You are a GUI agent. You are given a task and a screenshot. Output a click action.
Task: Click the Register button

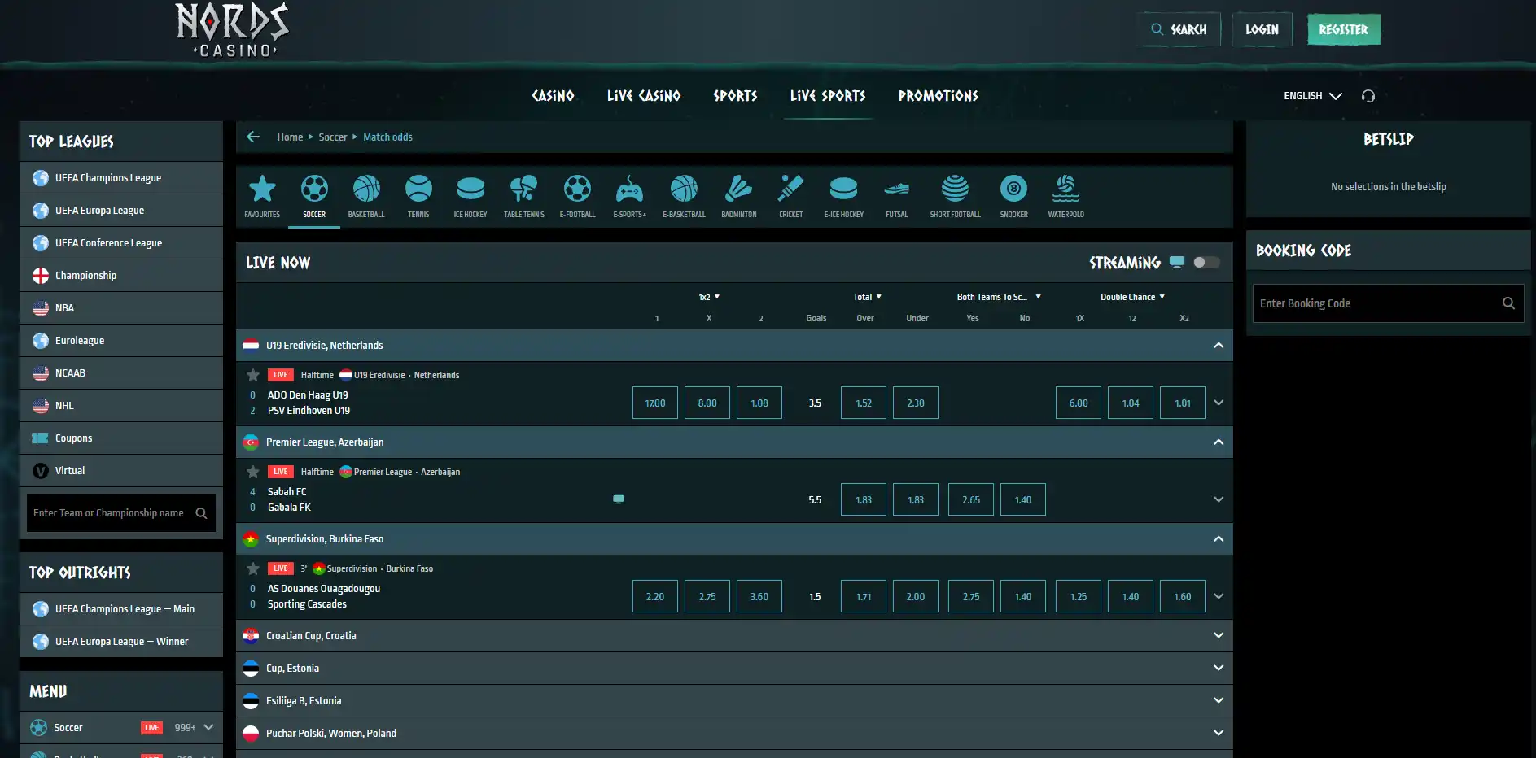click(x=1344, y=29)
